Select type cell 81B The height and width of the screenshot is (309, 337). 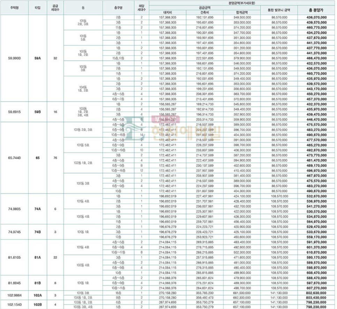tap(38, 283)
